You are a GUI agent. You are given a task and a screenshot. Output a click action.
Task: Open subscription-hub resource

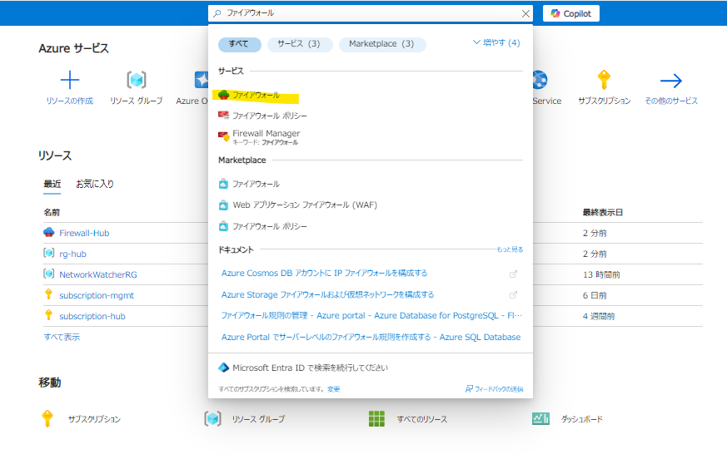pyautogui.click(x=92, y=316)
